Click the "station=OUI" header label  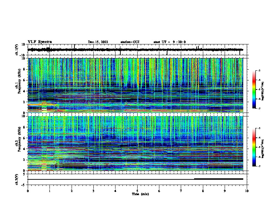click(130, 42)
